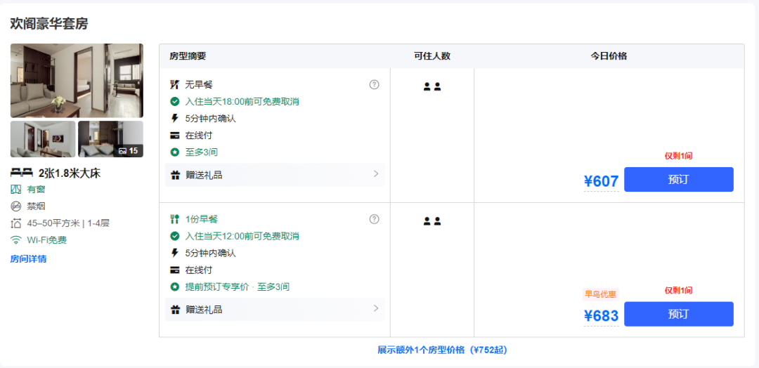Click the Wi-Fi icon beside Wi-Fi免费

[x=16, y=240]
